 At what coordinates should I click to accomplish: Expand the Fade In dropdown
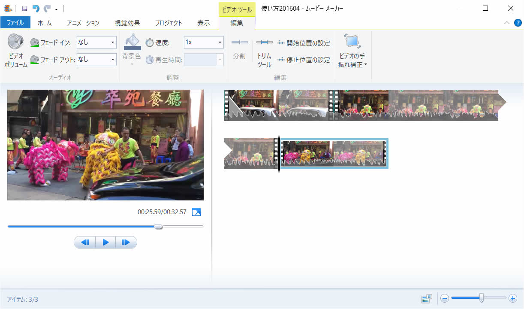pyautogui.click(x=113, y=42)
